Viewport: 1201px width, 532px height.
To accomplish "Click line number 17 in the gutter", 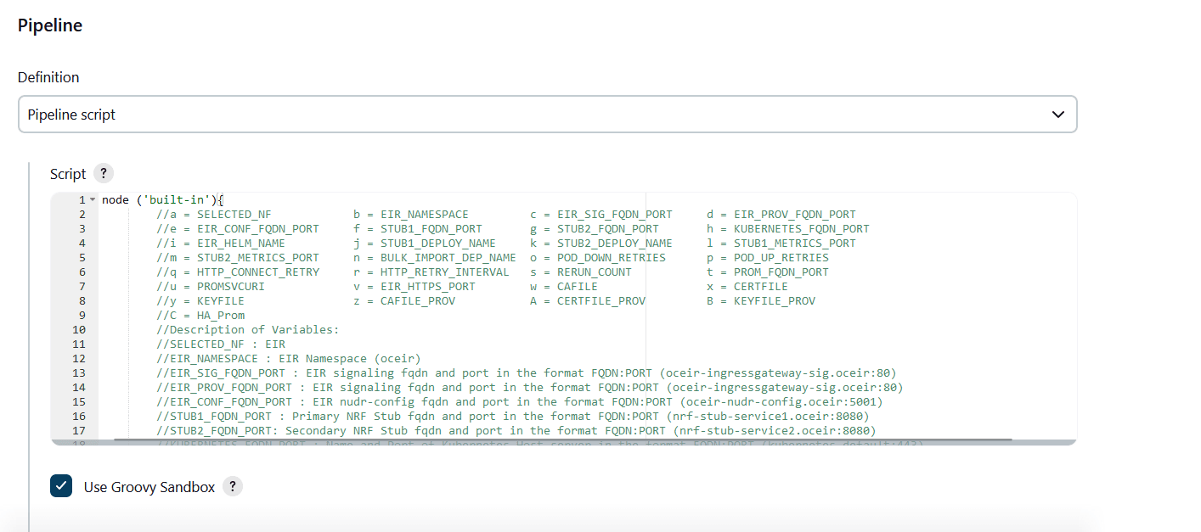I will click(78, 430).
